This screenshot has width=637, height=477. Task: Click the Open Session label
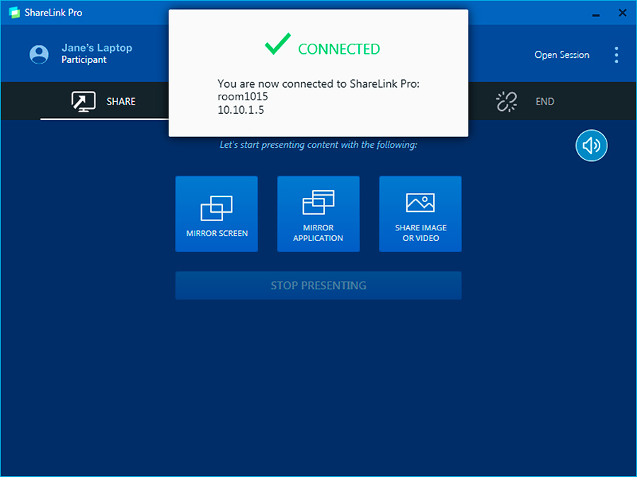(561, 54)
